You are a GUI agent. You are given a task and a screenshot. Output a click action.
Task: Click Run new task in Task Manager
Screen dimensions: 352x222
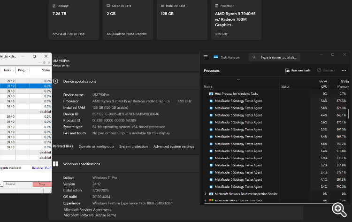click(298, 70)
